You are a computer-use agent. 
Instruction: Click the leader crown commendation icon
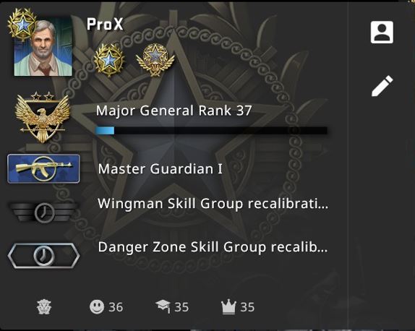point(228,307)
